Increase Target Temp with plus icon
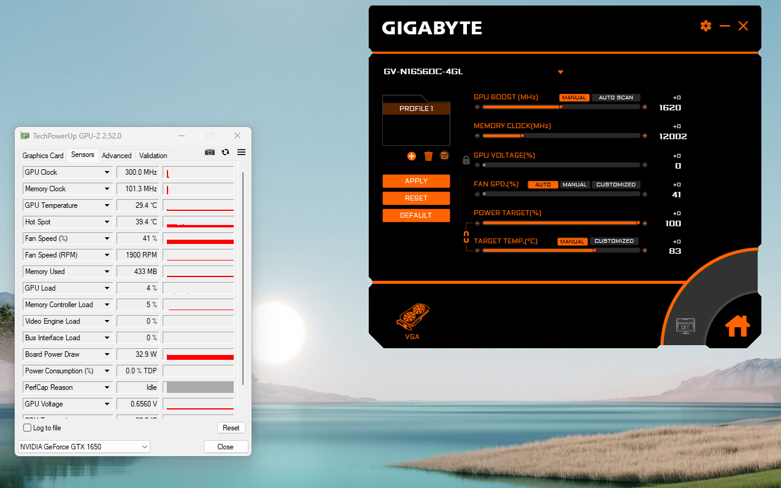This screenshot has width=781, height=488. tap(645, 250)
